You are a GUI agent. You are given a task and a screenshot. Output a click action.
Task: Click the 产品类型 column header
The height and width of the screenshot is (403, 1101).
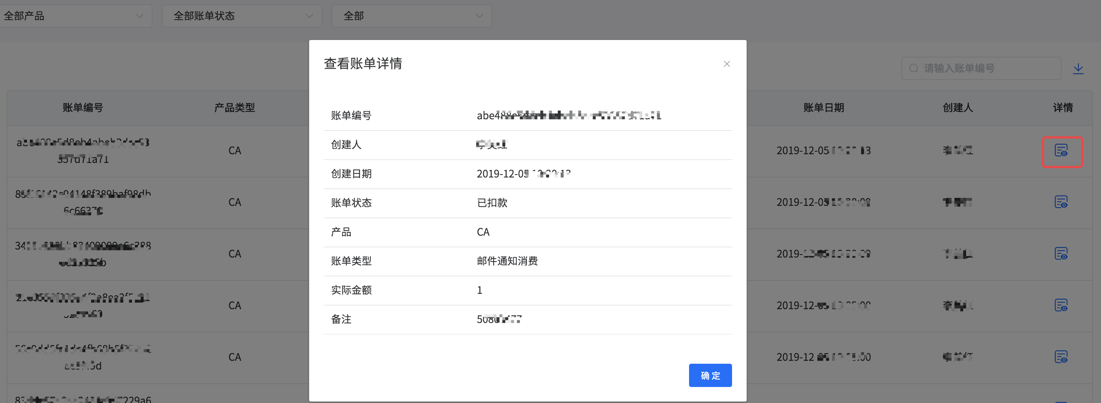(235, 107)
